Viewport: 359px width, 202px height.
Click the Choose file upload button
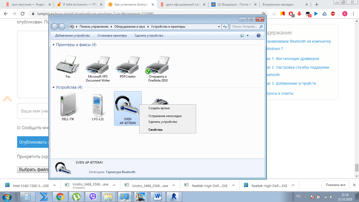pyautogui.click(x=33, y=170)
